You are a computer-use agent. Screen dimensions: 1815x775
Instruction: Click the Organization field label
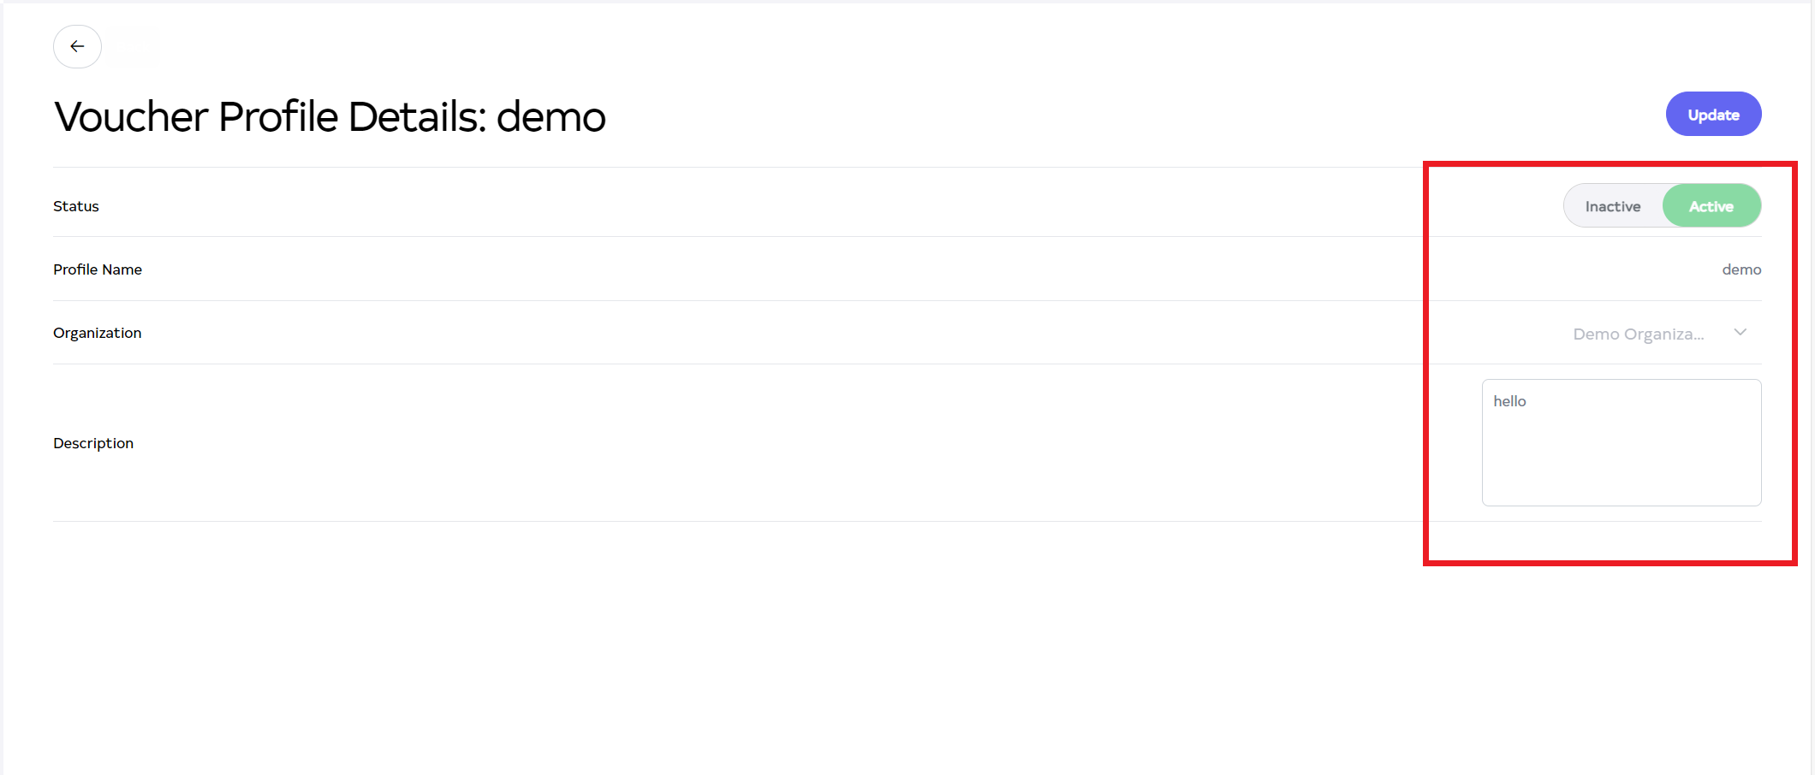(x=98, y=333)
